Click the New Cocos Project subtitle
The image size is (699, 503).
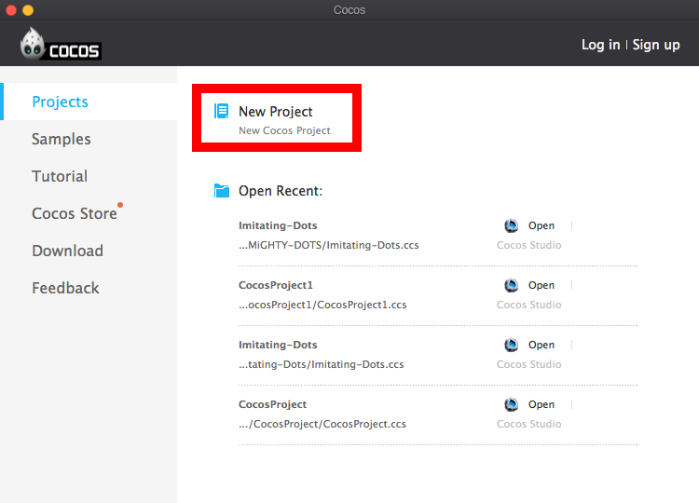pyautogui.click(x=284, y=130)
